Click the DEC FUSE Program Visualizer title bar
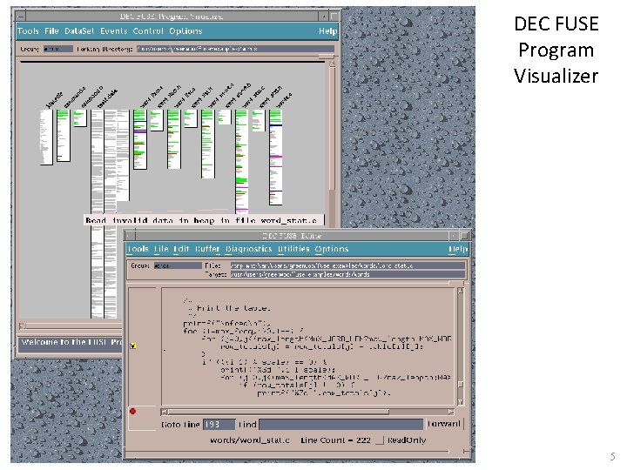Screen dimensions: 627x470 click(x=172, y=16)
